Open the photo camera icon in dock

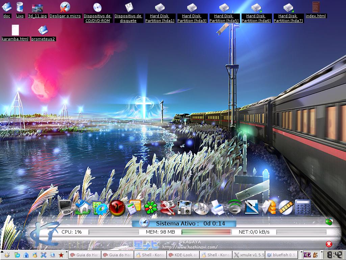pos(184,208)
